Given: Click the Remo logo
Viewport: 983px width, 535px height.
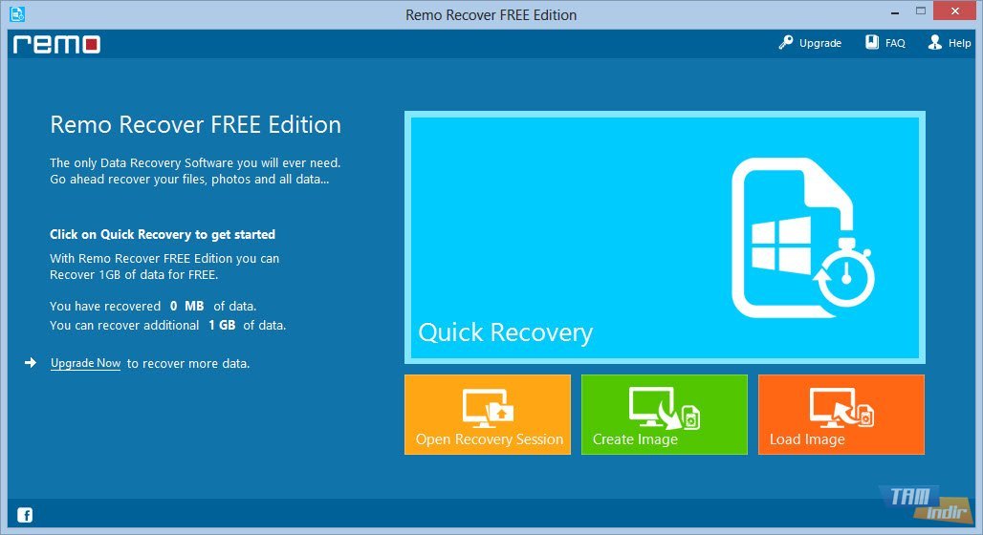Looking at the screenshot, I should point(56,44).
